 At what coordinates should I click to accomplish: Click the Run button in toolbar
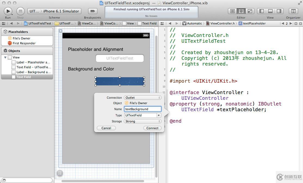click(x=8, y=11)
